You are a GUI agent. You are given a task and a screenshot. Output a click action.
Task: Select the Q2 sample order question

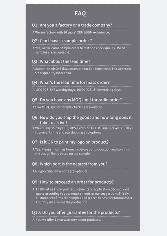coord(62,41)
